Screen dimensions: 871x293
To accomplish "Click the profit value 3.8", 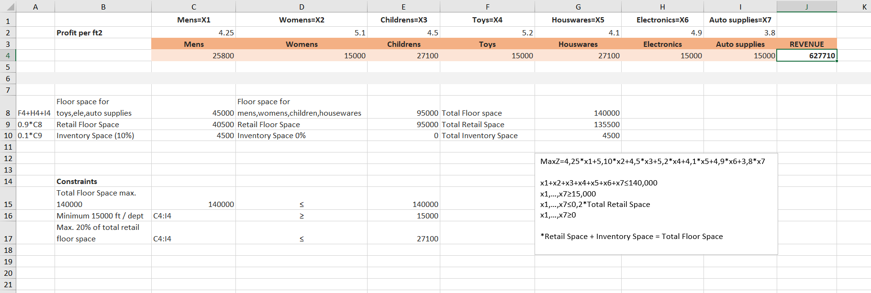I will click(740, 33).
